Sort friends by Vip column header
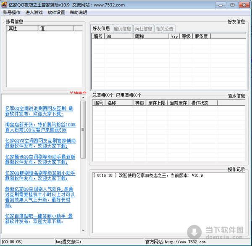252x246 pixels. (x=175, y=36)
